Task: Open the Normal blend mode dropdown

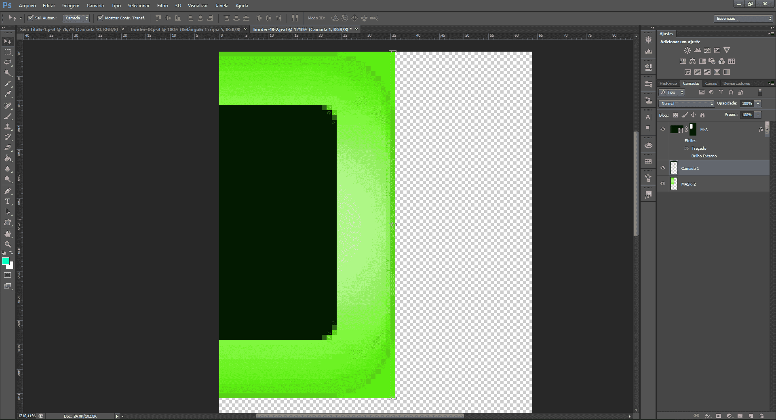Action: click(687, 104)
